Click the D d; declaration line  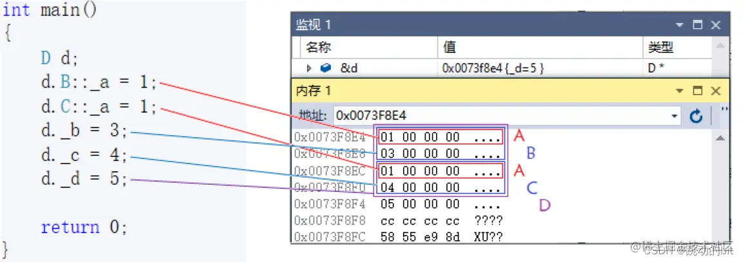[59, 58]
